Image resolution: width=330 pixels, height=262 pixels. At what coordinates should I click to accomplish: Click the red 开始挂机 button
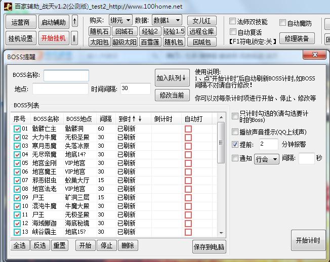53,38
